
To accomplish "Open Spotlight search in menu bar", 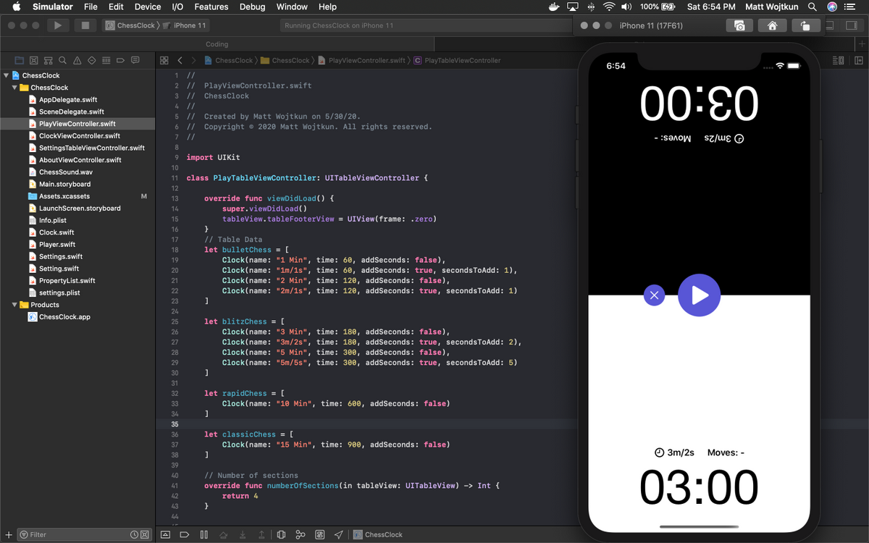I will (x=813, y=7).
